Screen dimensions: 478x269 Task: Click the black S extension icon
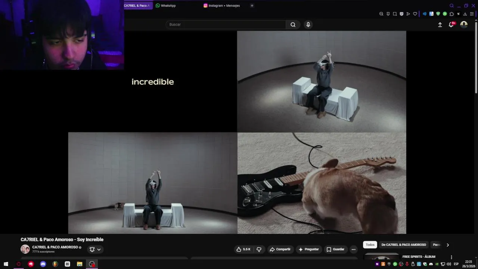point(458,14)
